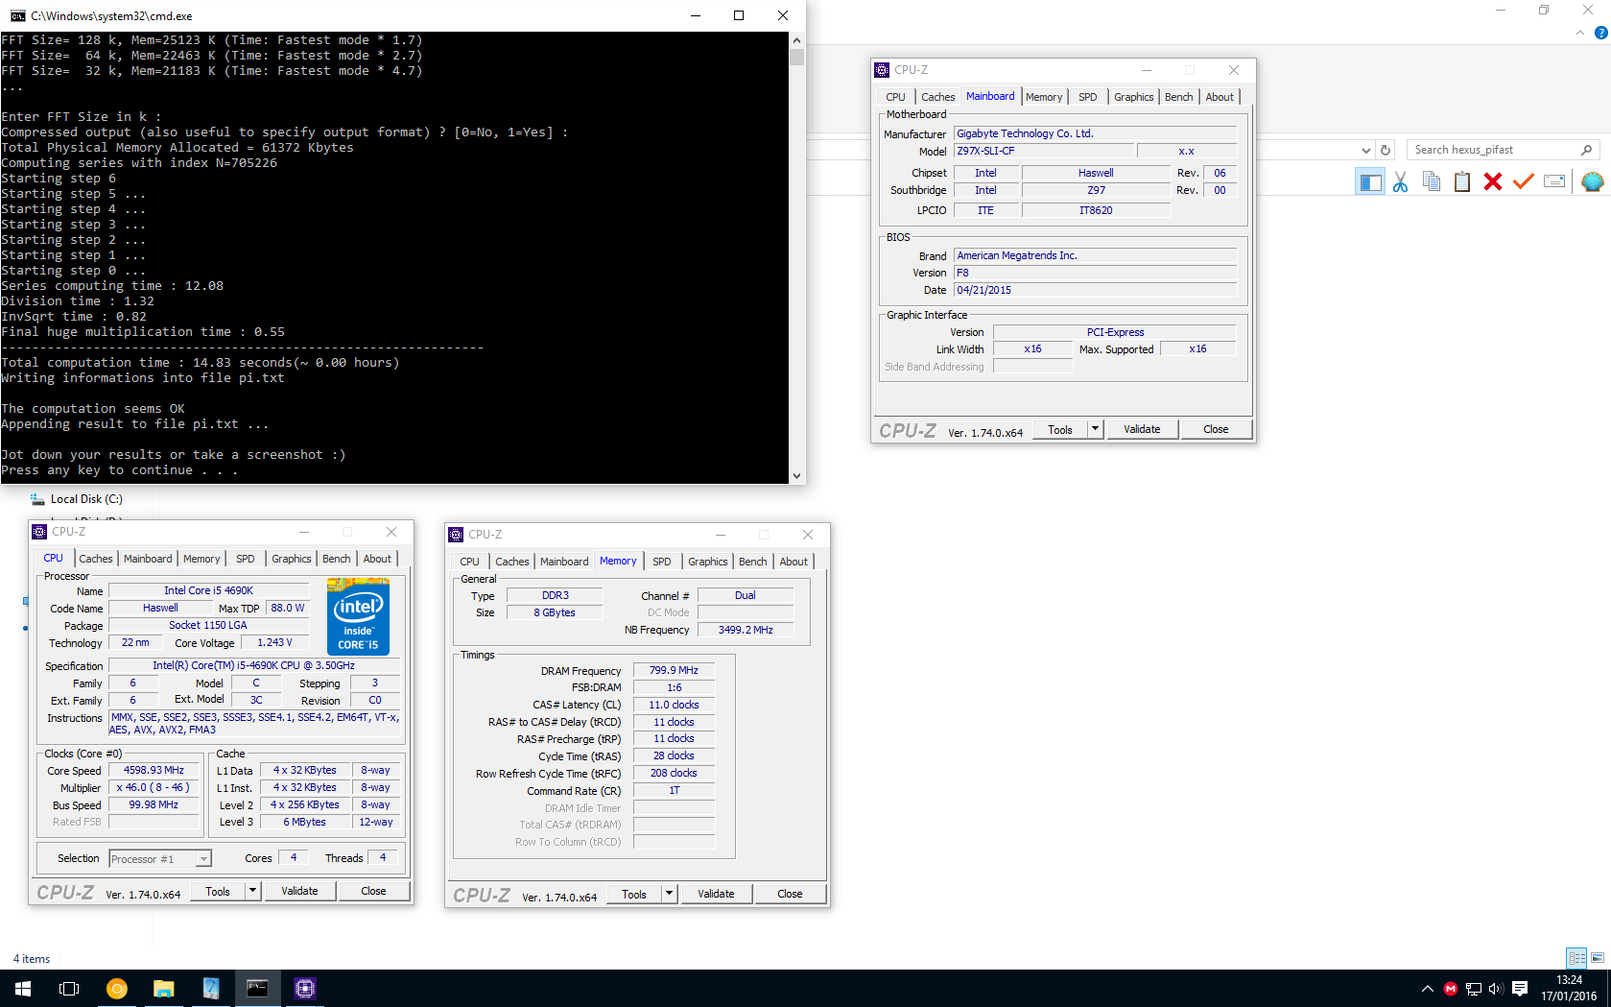Open address bar history dropdown chevron
Viewport: 1611px width, 1007px height.
1366,150
